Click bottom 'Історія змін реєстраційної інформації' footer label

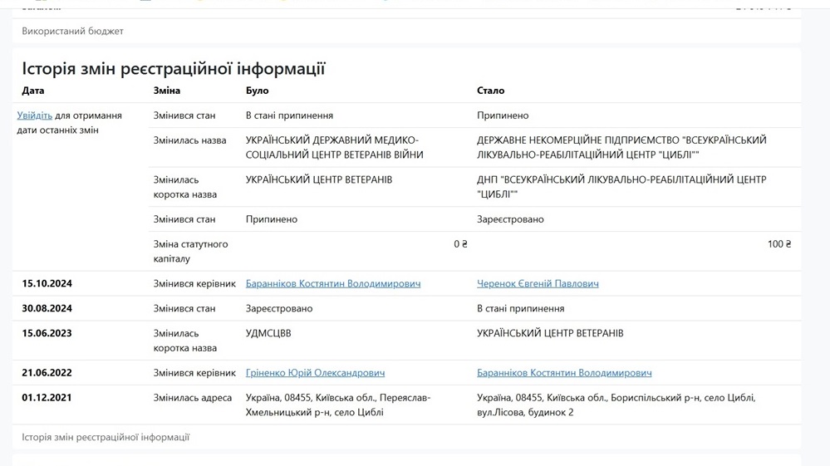tap(106, 438)
